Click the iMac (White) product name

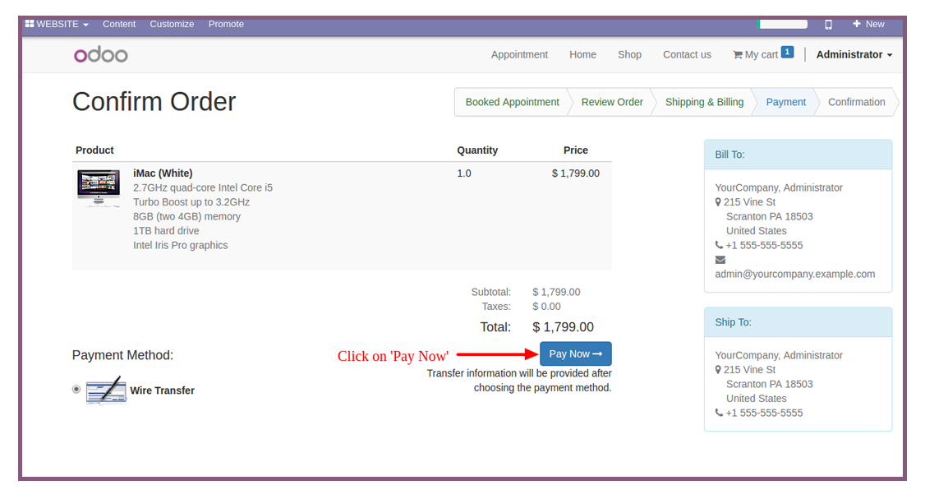pos(163,173)
